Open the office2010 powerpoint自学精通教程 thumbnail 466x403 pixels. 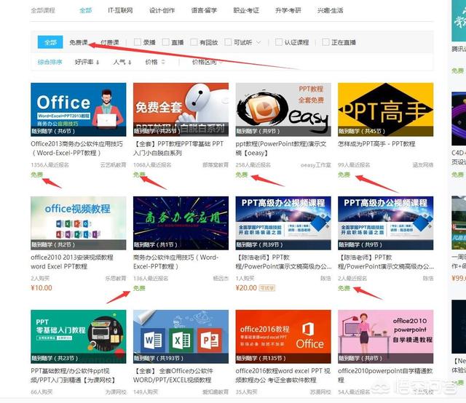[385, 337]
